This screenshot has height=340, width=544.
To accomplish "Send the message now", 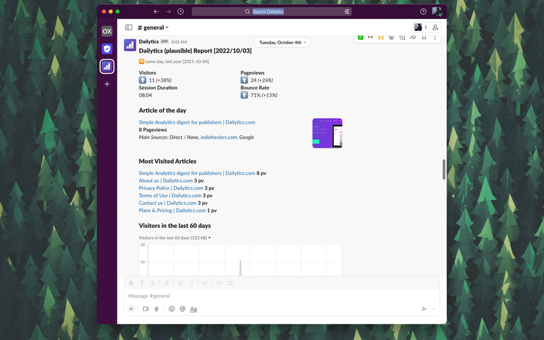I will click(x=424, y=309).
